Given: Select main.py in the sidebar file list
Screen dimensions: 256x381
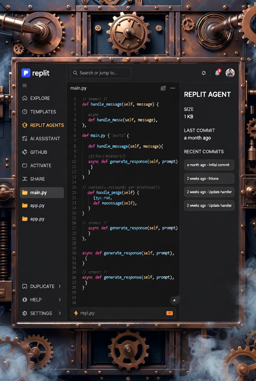Looking at the screenshot, I should pos(42,192).
